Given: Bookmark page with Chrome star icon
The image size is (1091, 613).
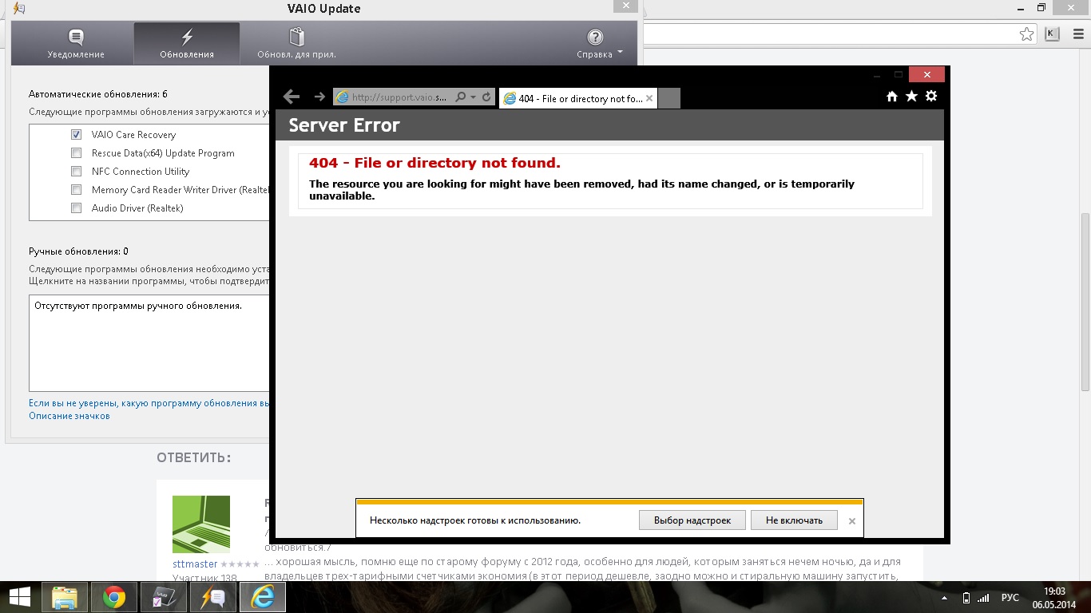Looking at the screenshot, I should [x=1026, y=34].
